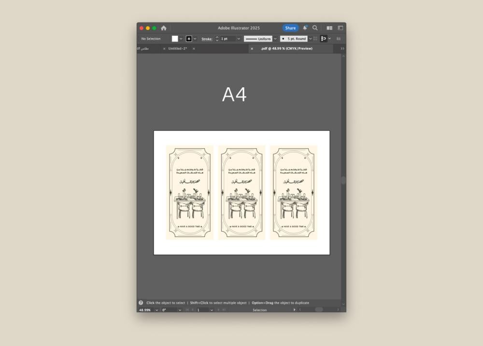Viewport: 483px width, 346px height.
Task: Click the Stroke weight stepper arrows
Action: pos(217,39)
